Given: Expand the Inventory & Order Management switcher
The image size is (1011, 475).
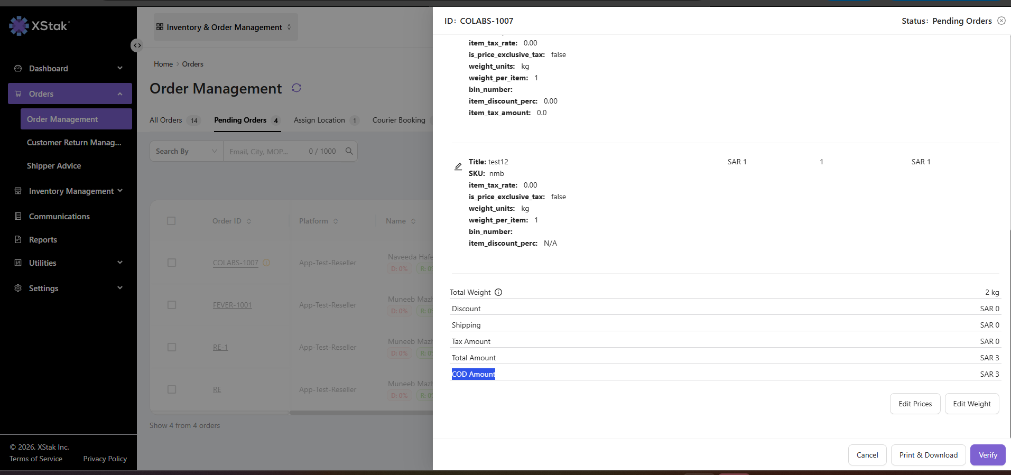Looking at the screenshot, I should click(x=226, y=27).
